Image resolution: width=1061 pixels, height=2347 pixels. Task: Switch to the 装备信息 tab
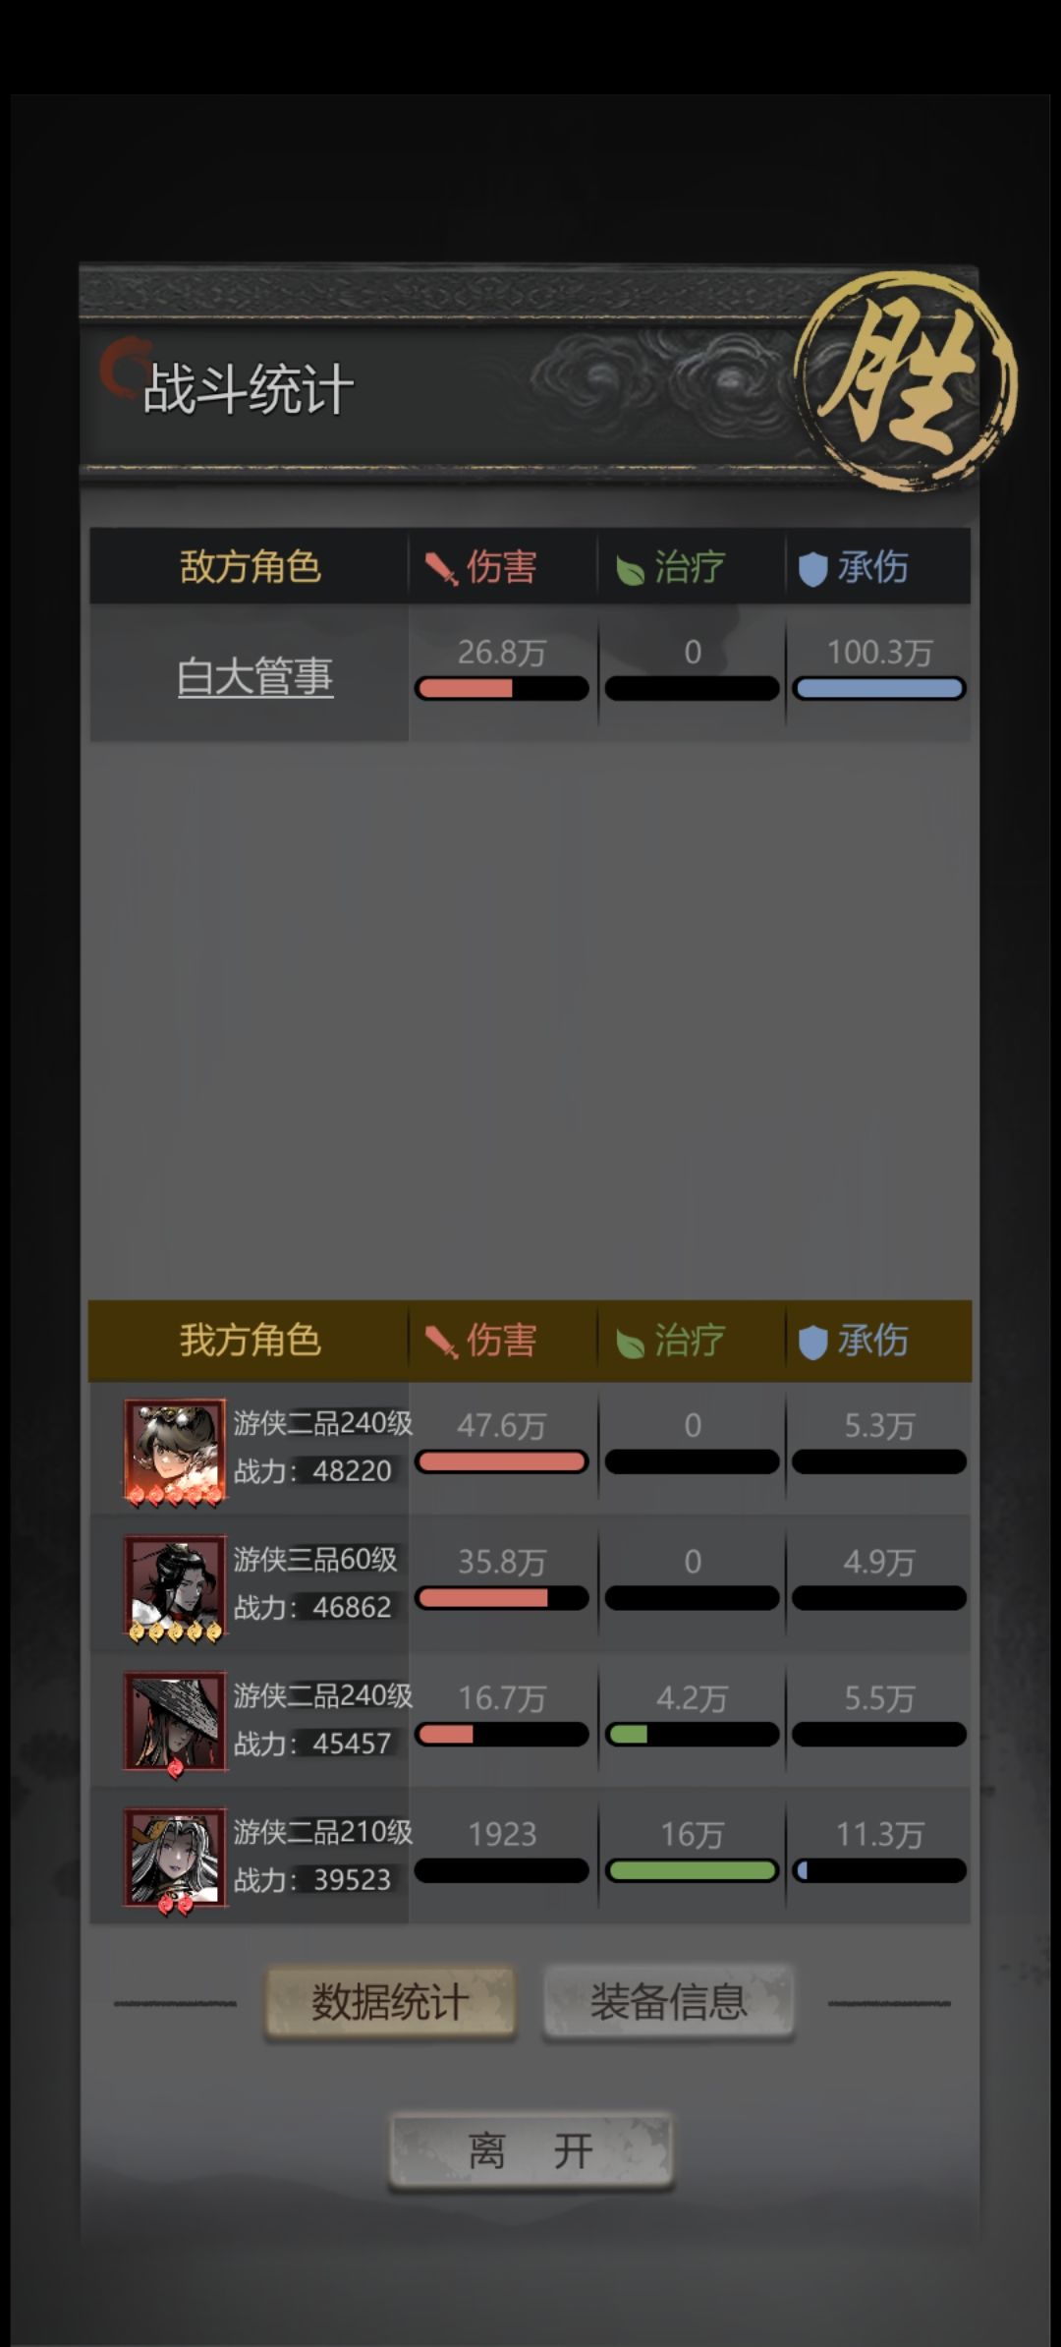coord(668,2002)
